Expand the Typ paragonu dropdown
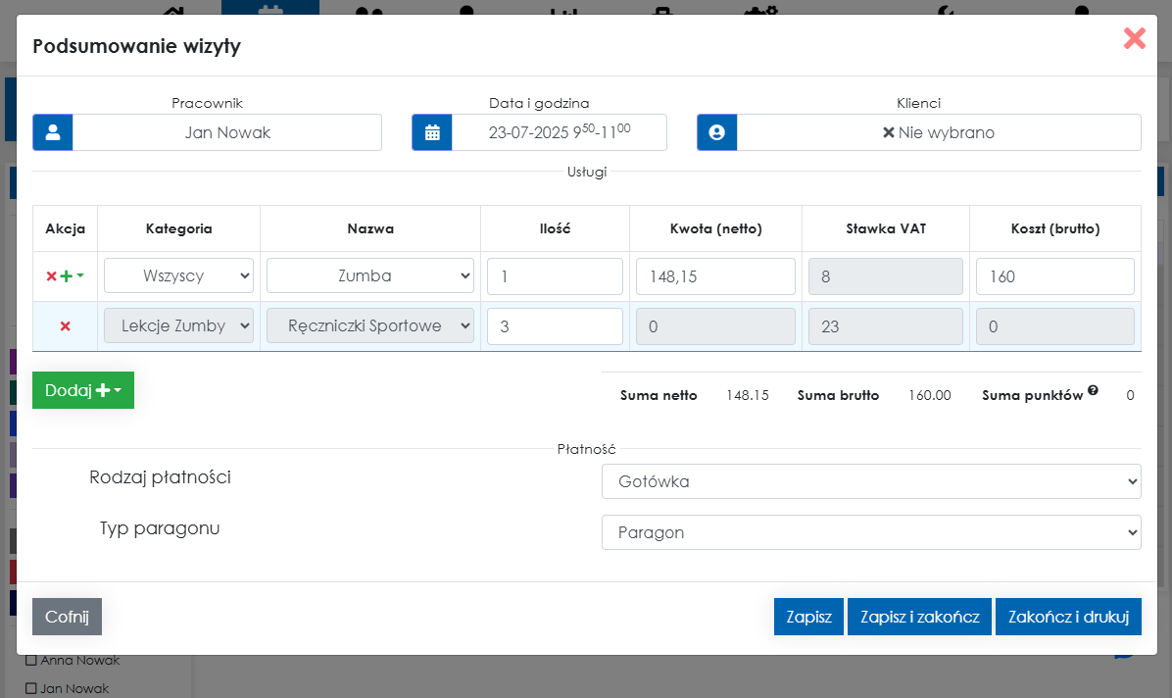Screen dimensions: 1172x698 click(x=871, y=532)
